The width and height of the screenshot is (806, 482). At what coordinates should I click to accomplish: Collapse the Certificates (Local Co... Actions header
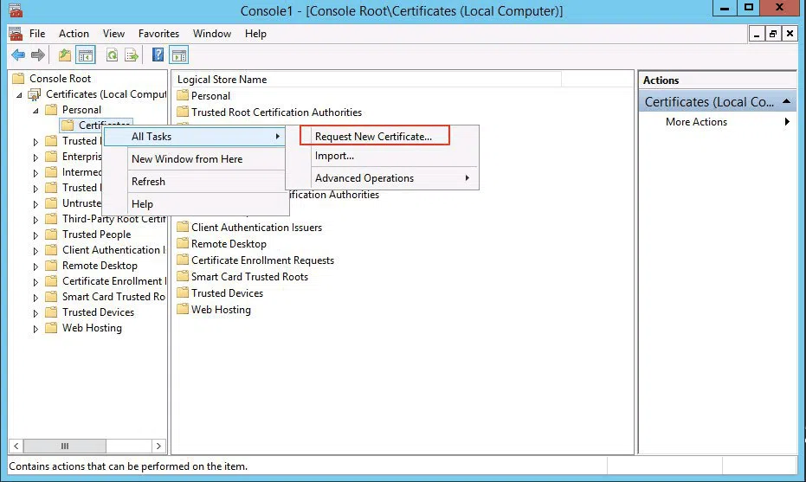point(787,102)
